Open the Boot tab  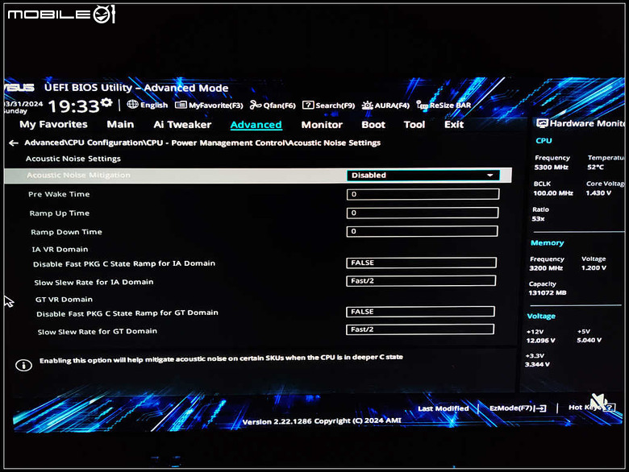click(x=373, y=125)
